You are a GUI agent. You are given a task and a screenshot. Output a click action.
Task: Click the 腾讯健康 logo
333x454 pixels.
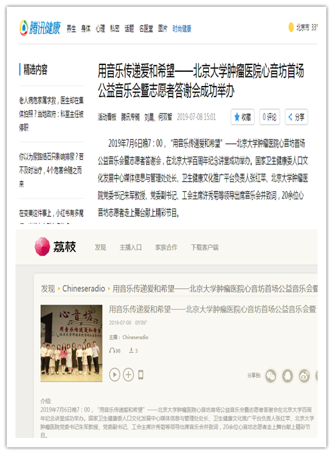[40, 28]
